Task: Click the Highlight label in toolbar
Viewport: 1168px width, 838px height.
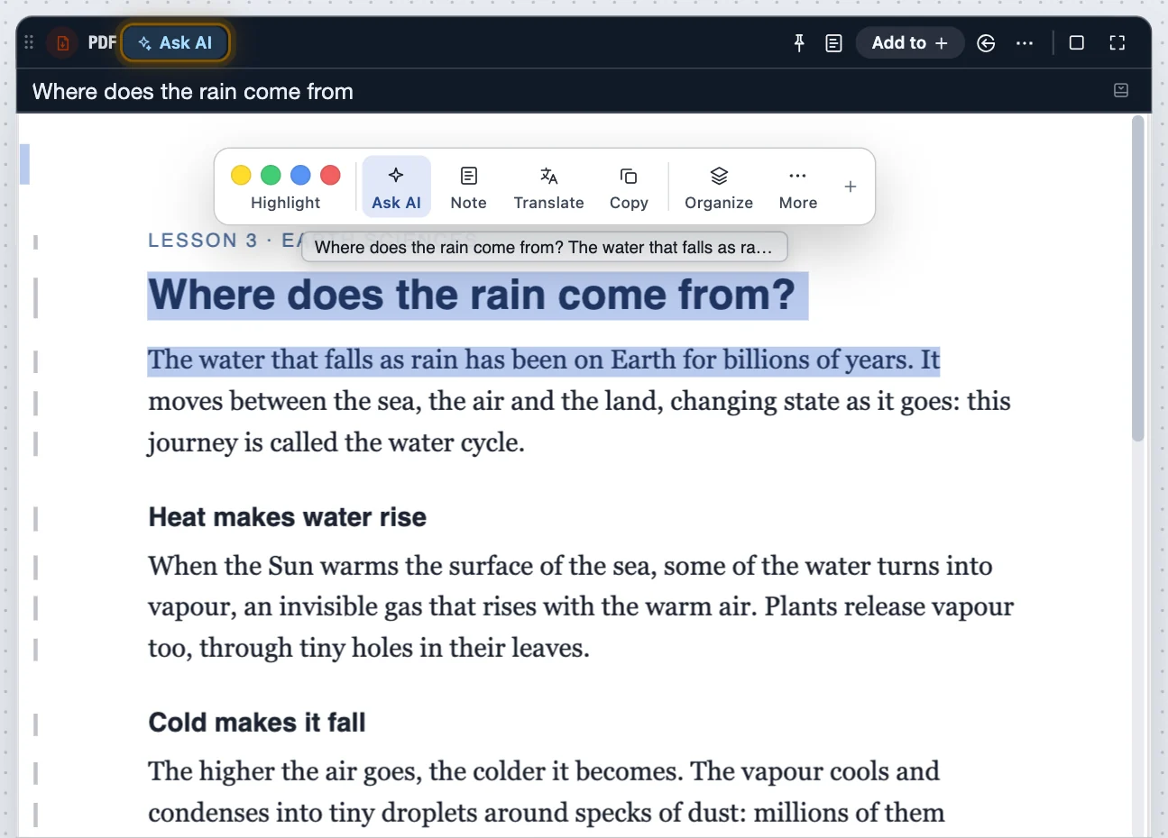Action: [x=285, y=203]
